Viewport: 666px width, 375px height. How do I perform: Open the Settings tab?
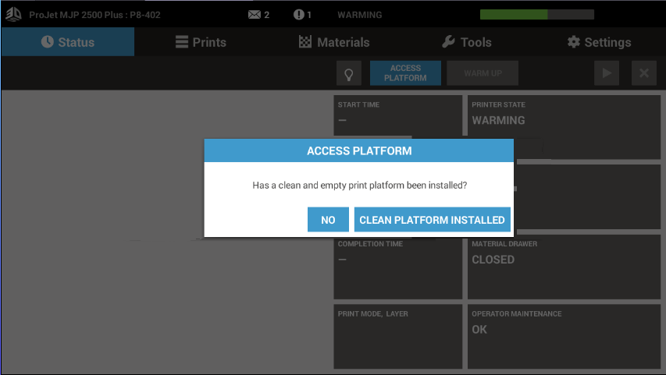click(x=599, y=42)
